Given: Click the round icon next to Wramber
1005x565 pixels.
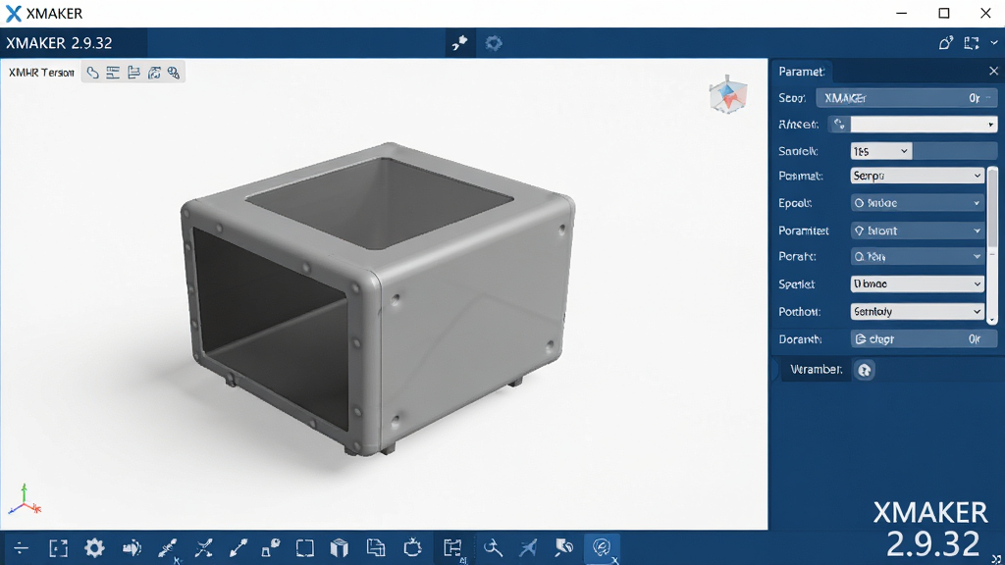Looking at the screenshot, I should [865, 370].
